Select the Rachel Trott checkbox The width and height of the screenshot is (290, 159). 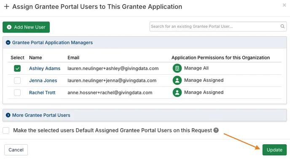coord(17,92)
